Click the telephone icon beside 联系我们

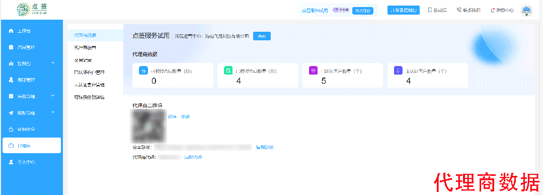[459, 10]
